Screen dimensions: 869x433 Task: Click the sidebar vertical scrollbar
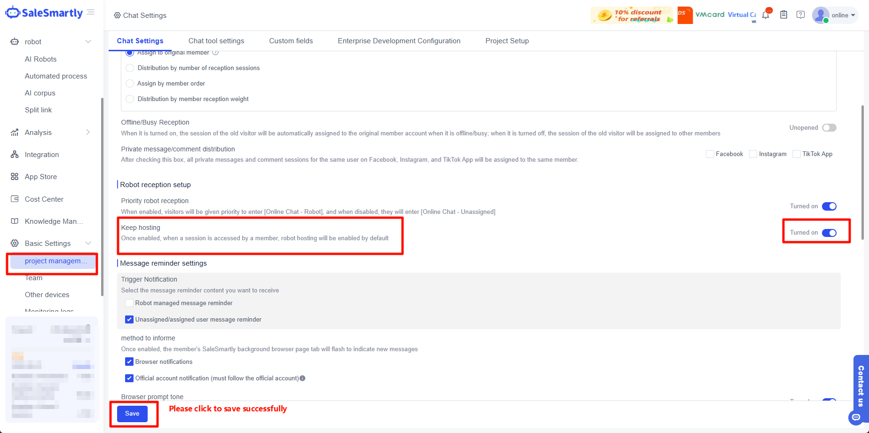(102, 197)
